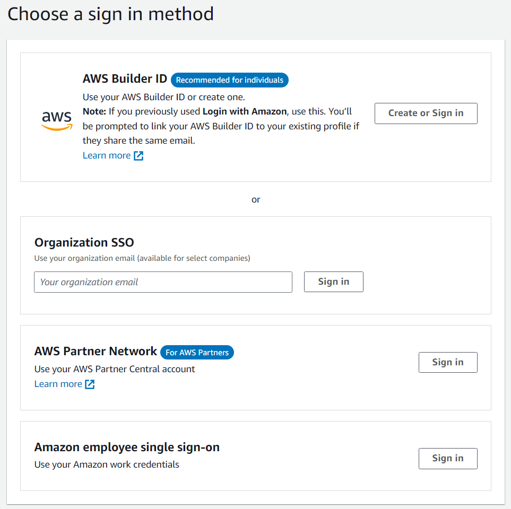
Task: Click the "Organization SSO" heading
Action: (x=84, y=242)
